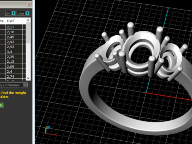This screenshot has width=192, height=144.
Task: Select the 2,18 DWT cell
Action: pyautogui.click(x=14, y=32)
